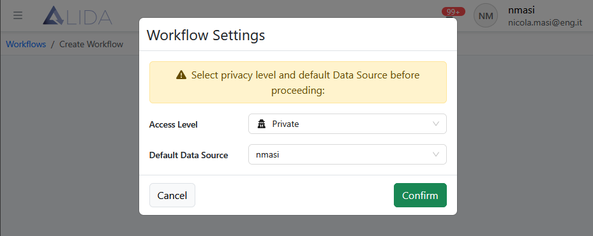Click the Private access level icon
The height and width of the screenshot is (236, 593).
261,124
